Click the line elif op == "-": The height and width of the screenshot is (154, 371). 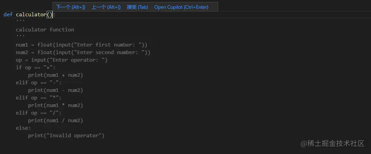coord(39,83)
